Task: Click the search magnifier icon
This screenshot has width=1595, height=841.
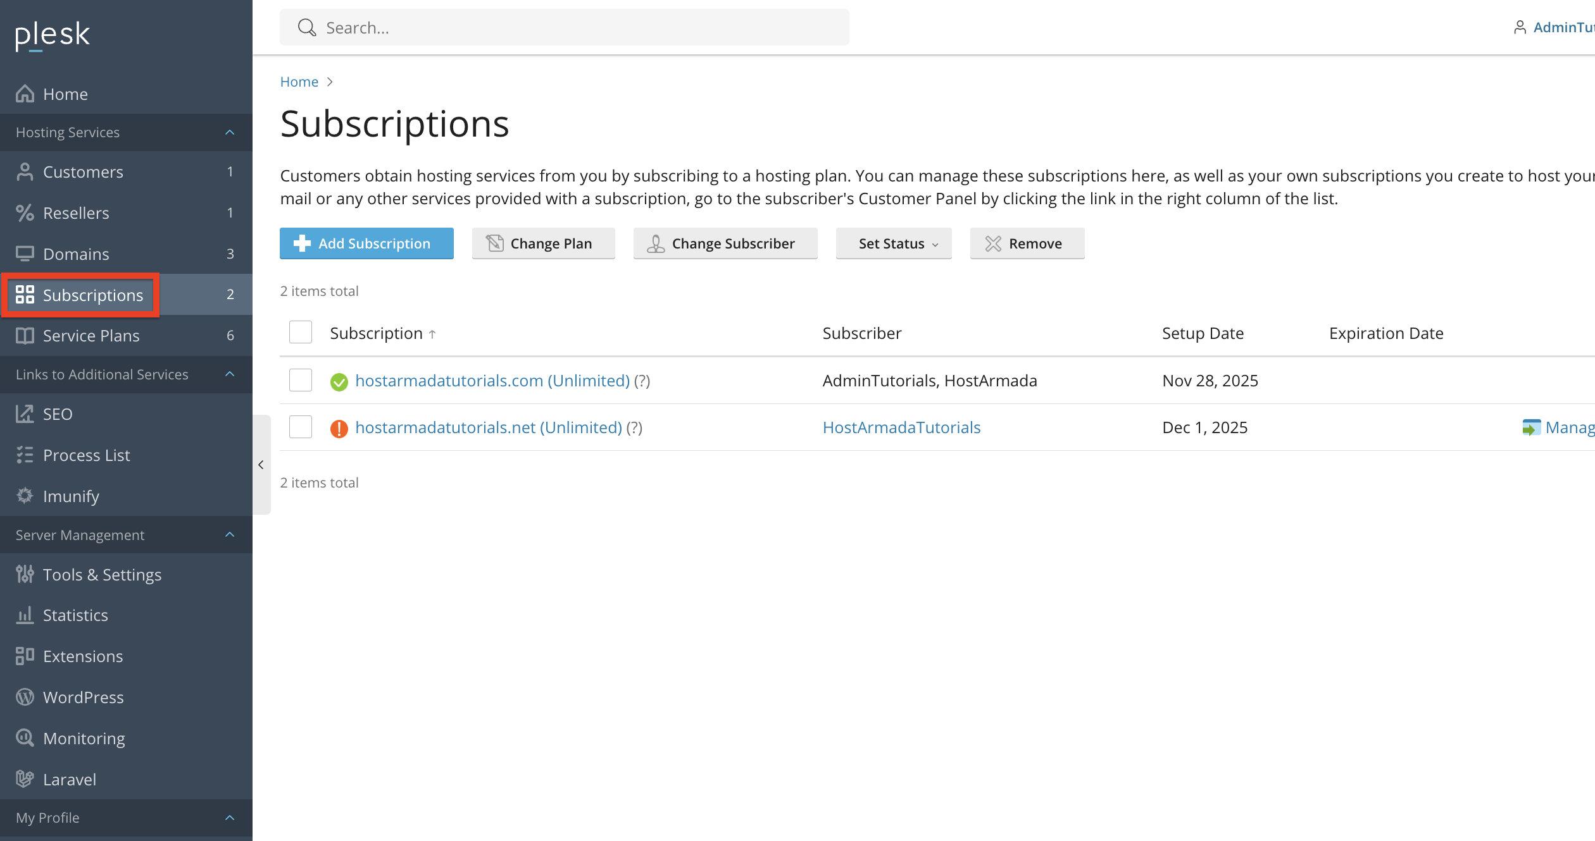Action: pyautogui.click(x=307, y=28)
